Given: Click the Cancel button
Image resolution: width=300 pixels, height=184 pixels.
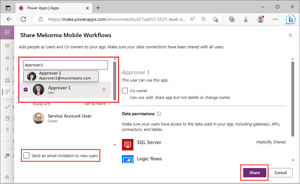Looking at the screenshot, I should [280, 172].
